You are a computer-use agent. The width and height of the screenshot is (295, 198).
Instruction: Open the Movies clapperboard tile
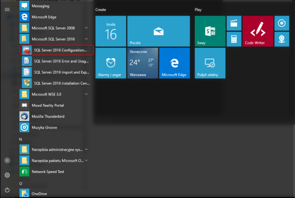coord(232,23)
